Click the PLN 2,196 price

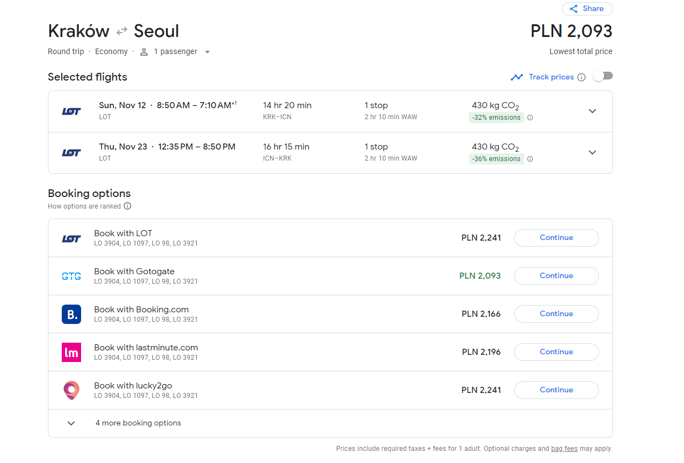481,352
